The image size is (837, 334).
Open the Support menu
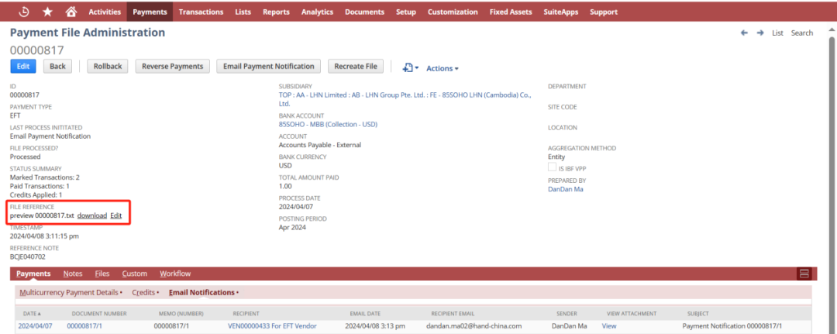point(603,12)
